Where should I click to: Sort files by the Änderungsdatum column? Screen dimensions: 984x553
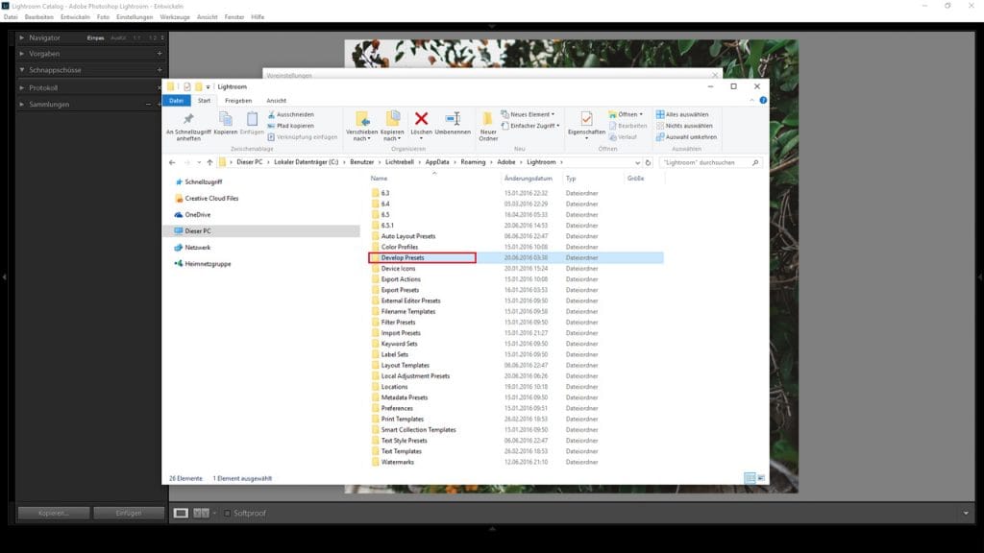(529, 179)
